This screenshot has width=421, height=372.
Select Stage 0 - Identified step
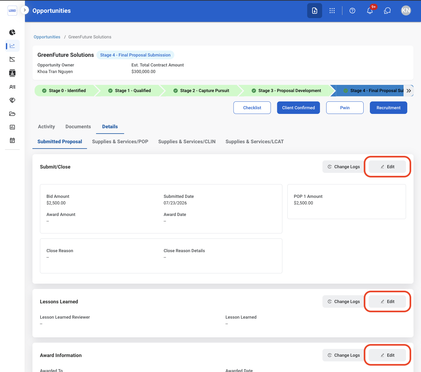coord(65,91)
